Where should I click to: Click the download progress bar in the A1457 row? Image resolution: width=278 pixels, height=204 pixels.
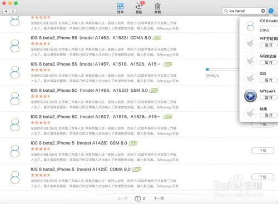[x=222, y=69]
